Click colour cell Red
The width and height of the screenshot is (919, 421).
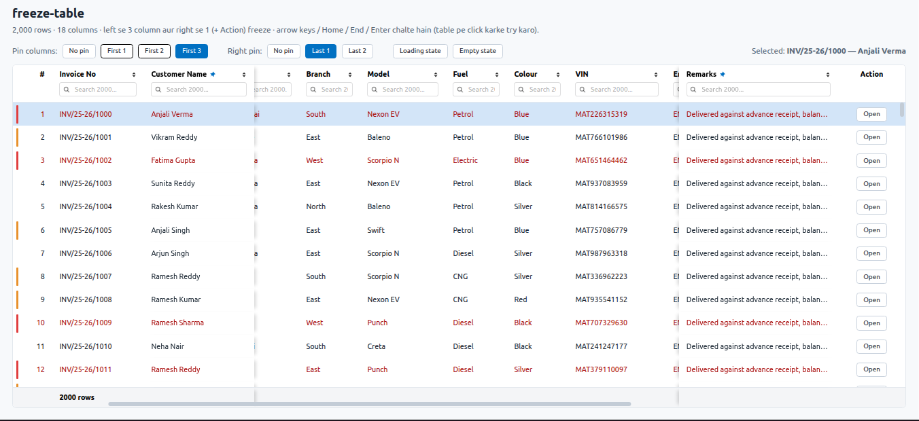[521, 299]
